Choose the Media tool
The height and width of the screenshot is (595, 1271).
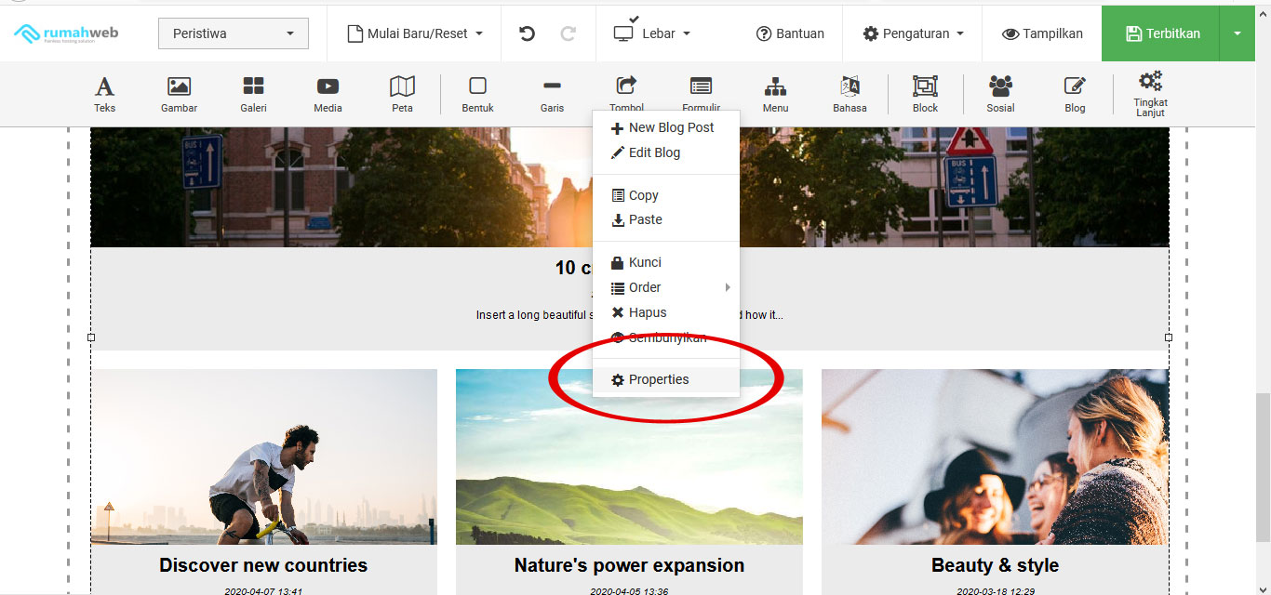click(x=328, y=95)
